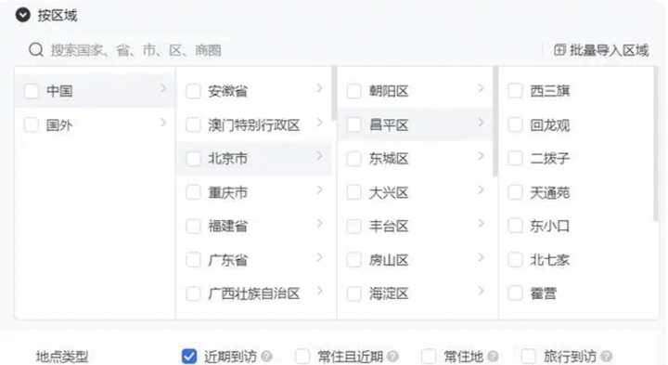Select the 北京市 list item

(254, 159)
